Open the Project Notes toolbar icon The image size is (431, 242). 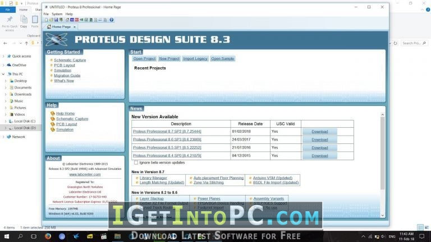[105, 20]
